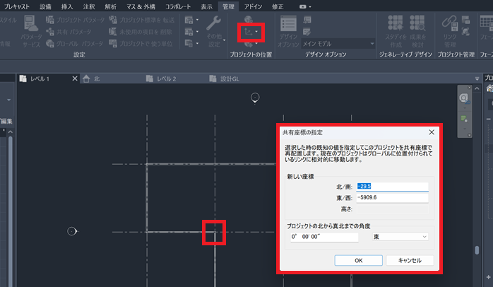Select the top elevation marker in drawing
Image resolution: width=493 pixels, height=287 pixels.
tap(255, 98)
